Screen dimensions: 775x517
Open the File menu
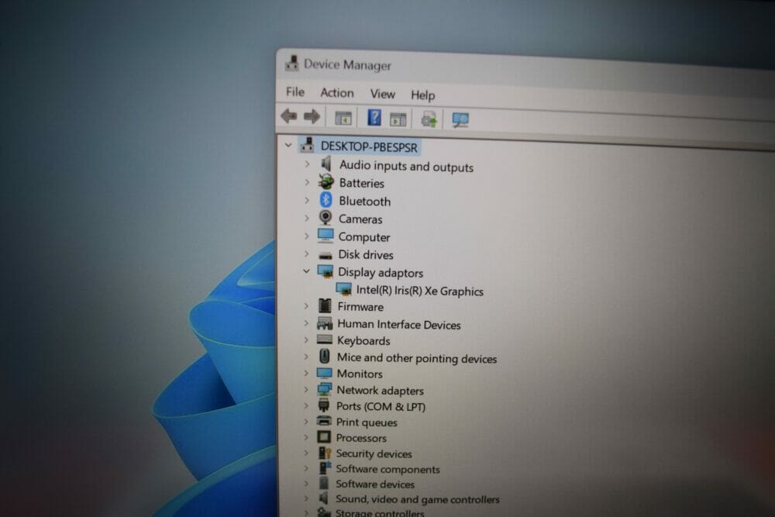(x=295, y=92)
